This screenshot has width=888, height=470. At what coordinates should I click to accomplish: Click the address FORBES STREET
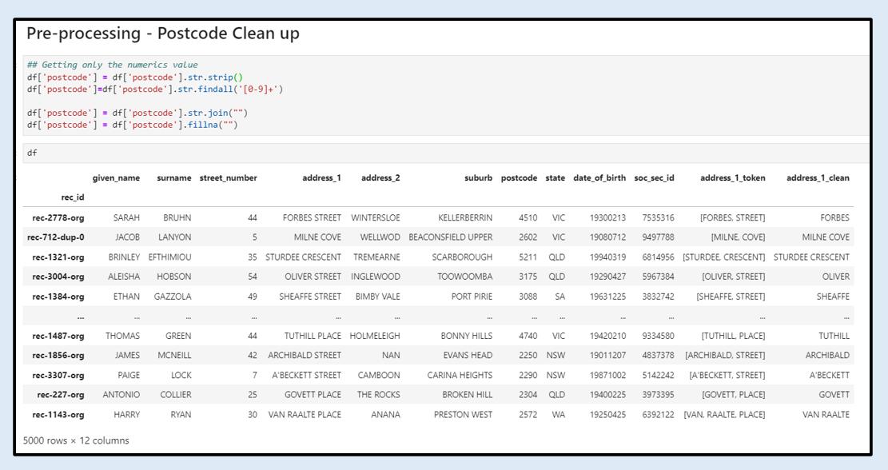click(312, 217)
